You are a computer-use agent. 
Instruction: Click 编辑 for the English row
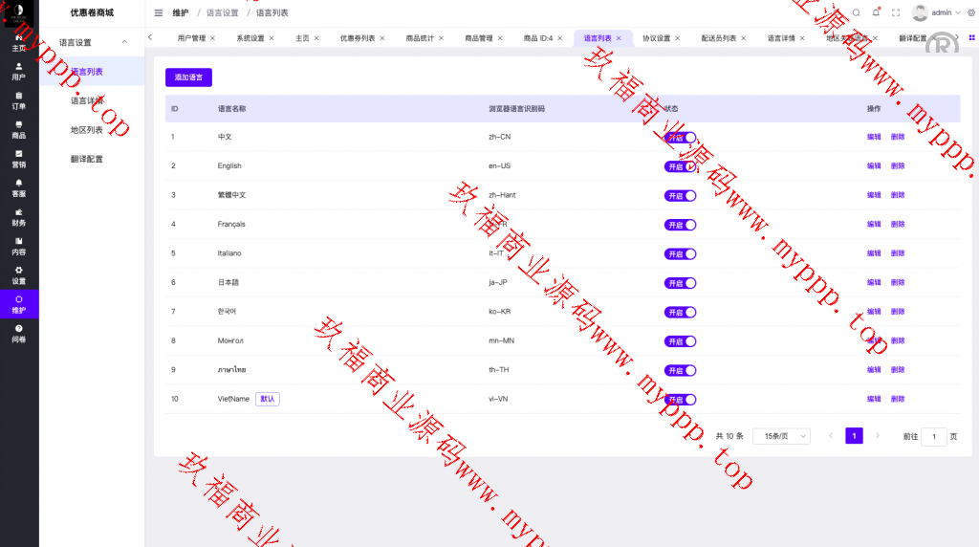874,165
